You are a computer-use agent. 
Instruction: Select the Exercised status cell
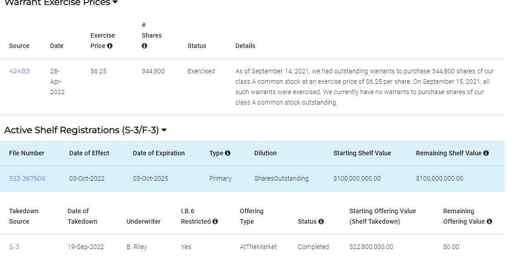201,71
